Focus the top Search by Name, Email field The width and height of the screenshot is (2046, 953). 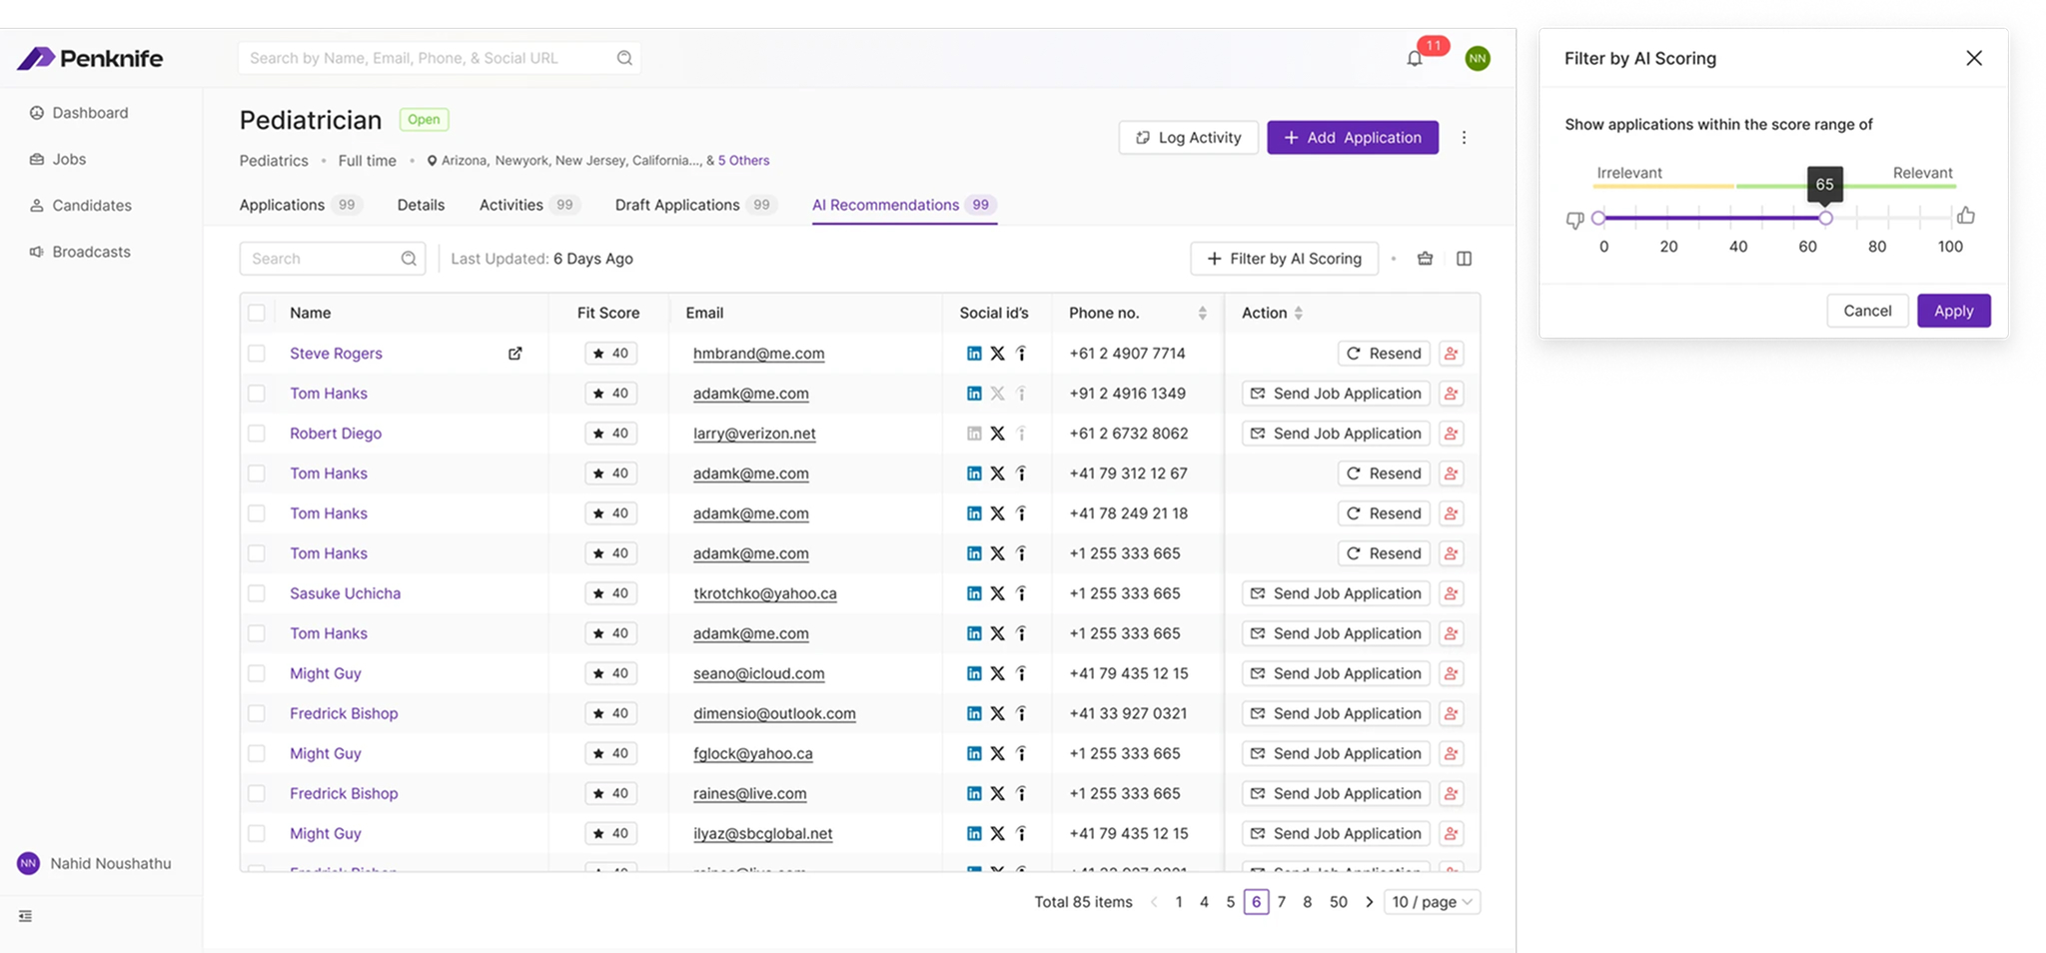pyautogui.click(x=440, y=58)
